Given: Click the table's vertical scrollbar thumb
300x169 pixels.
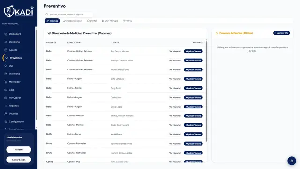Looking at the screenshot, I should [x=206, y=92].
